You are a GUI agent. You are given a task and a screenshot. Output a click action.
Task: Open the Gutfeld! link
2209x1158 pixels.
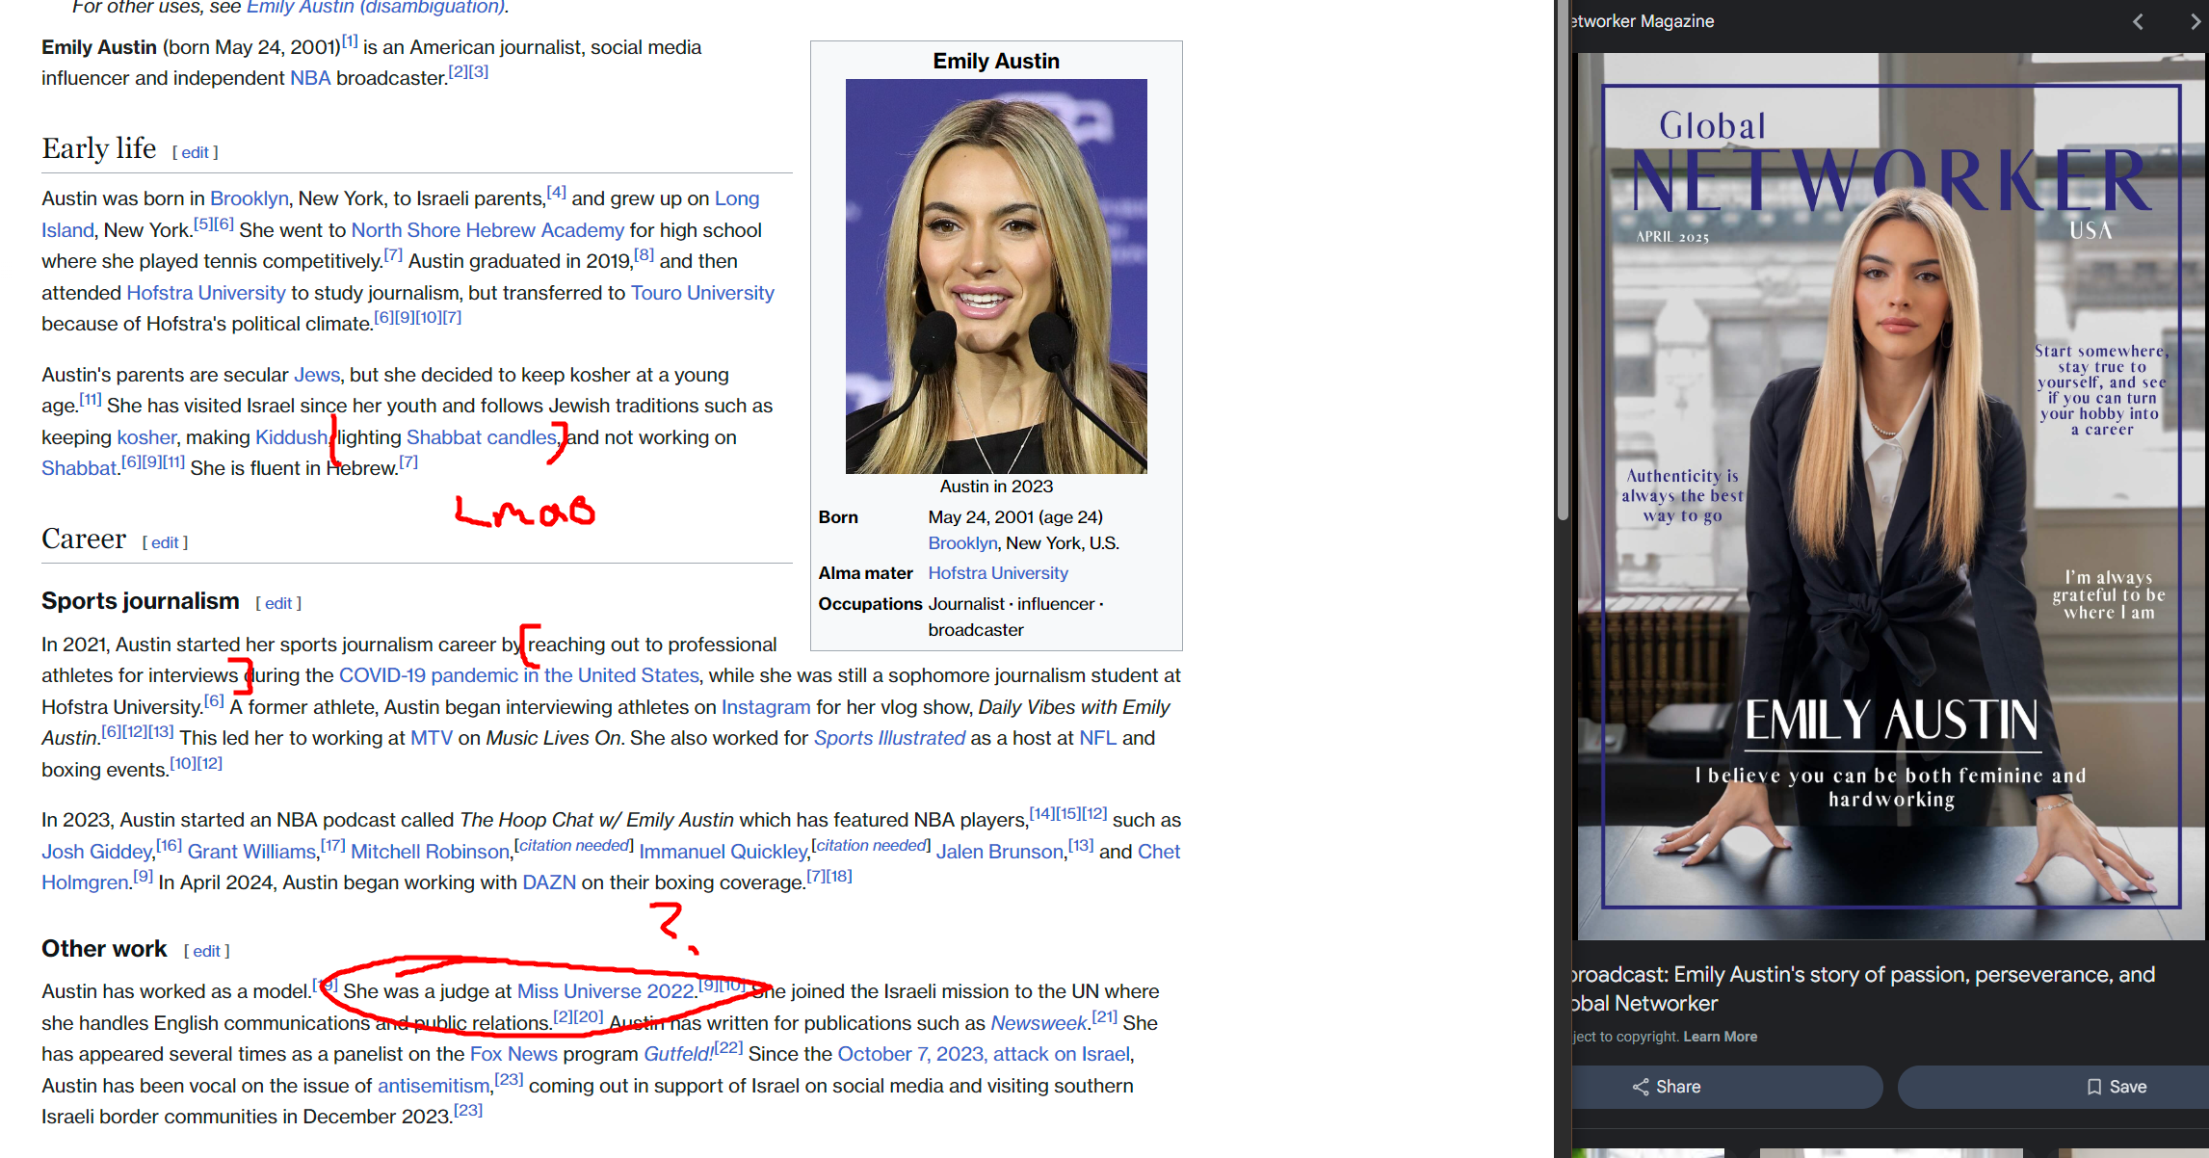pos(678,1054)
